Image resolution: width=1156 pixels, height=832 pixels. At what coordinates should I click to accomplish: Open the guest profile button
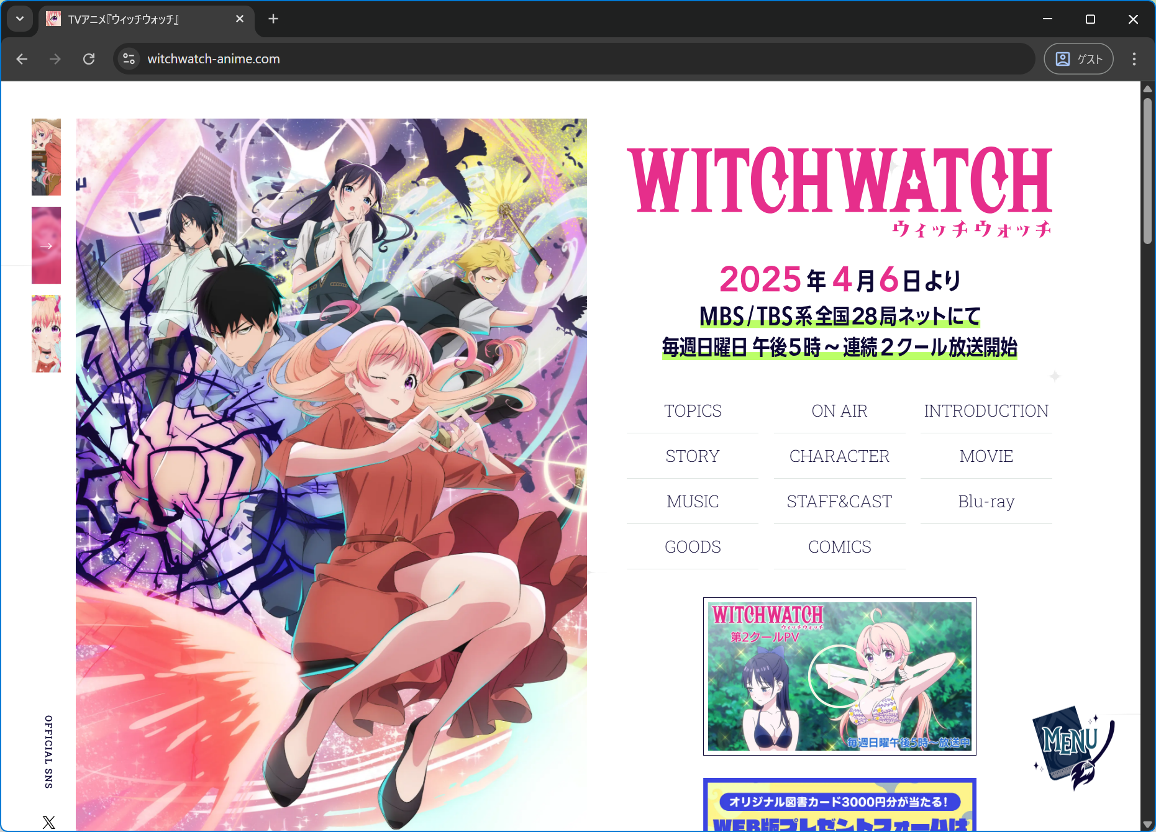1078,59
